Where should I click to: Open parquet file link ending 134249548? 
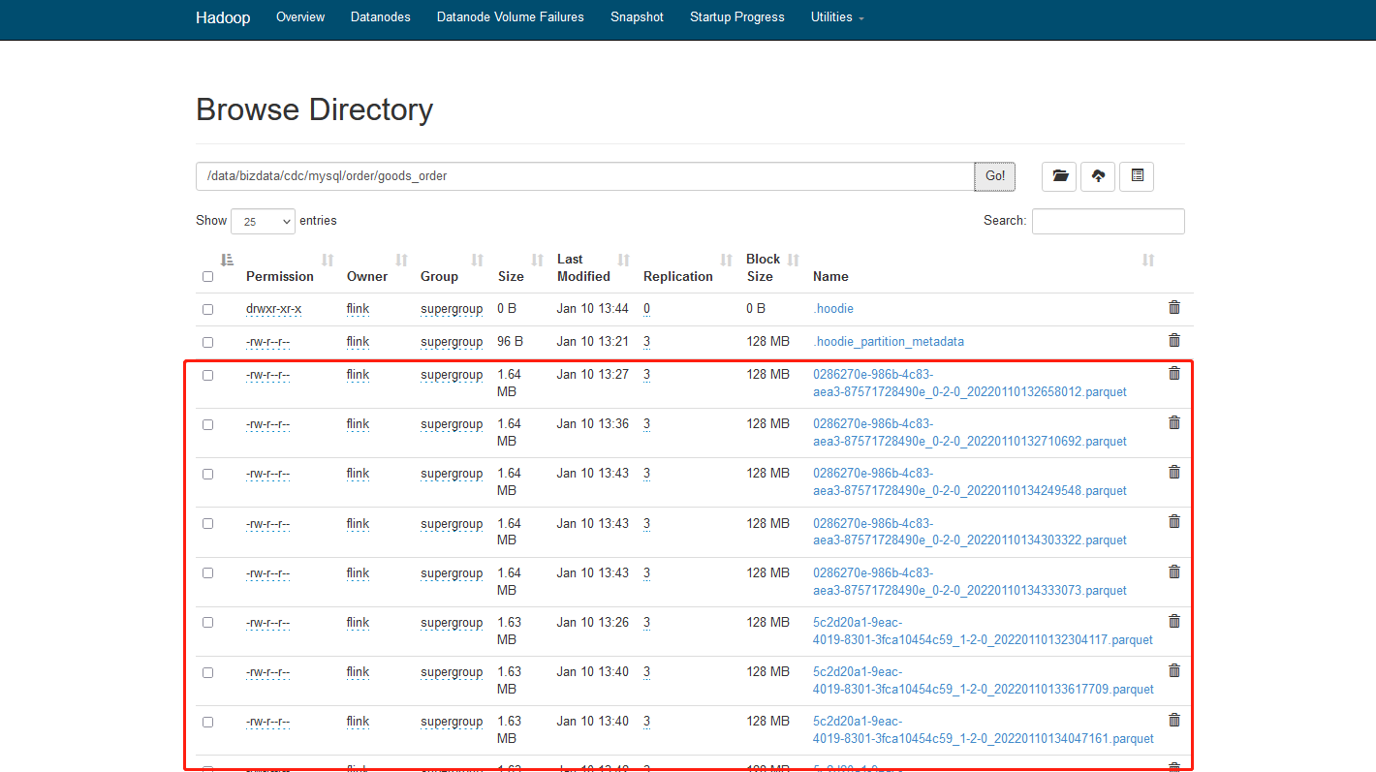(x=970, y=482)
